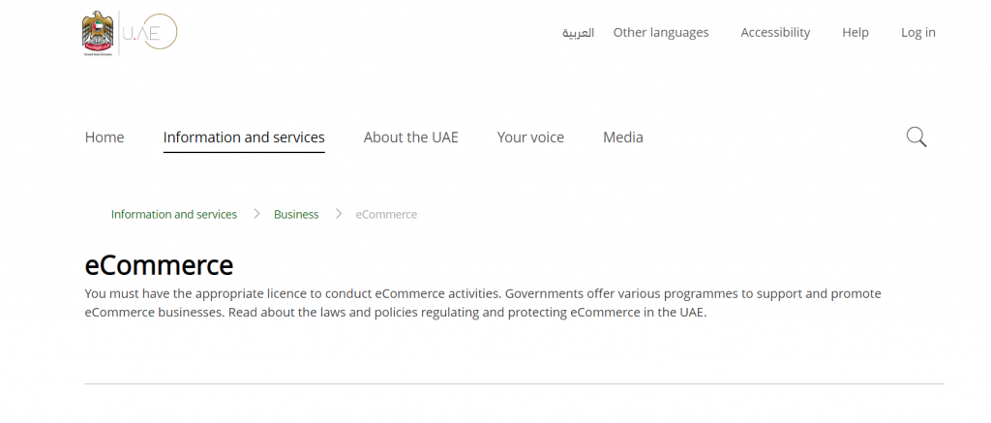Image resolution: width=991 pixels, height=423 pixels.
Task: Click the U.AE circular logo
Action: click(150, 32)
